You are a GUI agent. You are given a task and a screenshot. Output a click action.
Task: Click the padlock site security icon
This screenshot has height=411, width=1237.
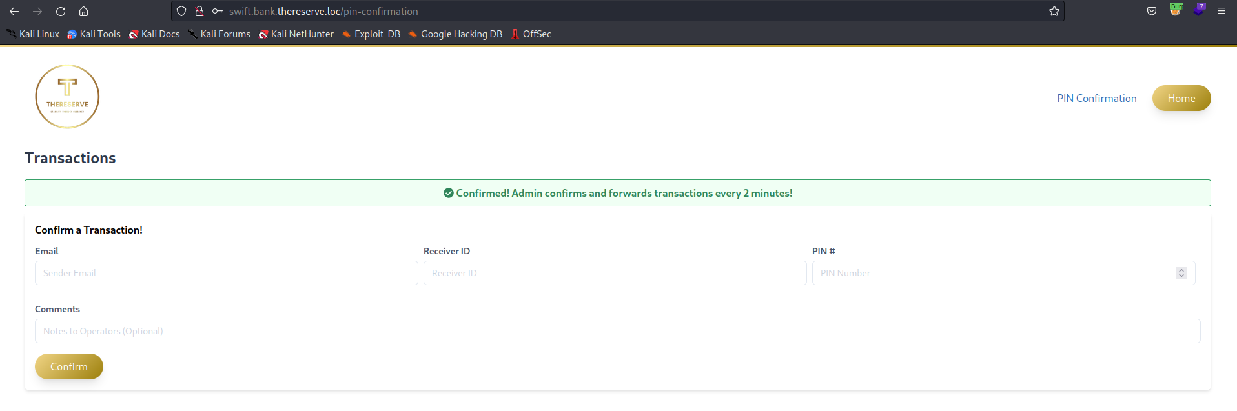199,11
